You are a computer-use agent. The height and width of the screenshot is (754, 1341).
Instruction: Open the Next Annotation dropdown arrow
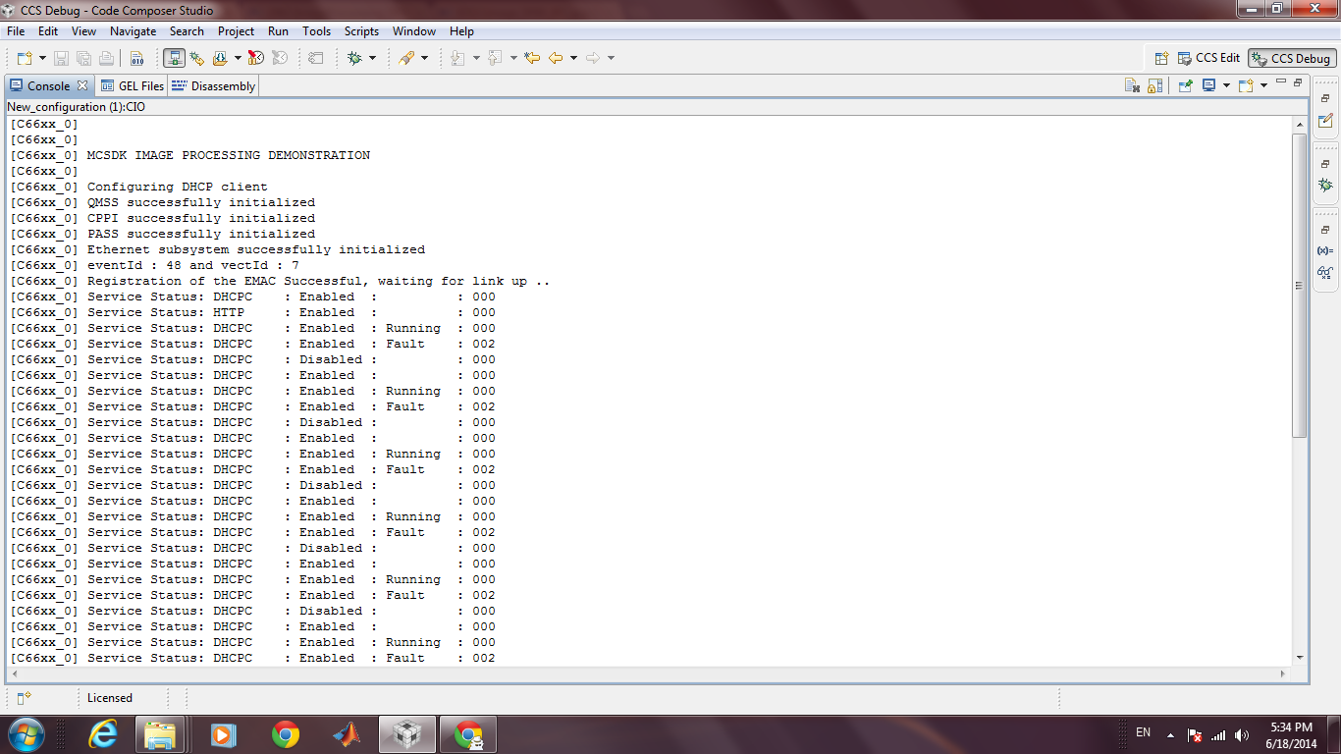pyautogui.click(x=476, y=58)
